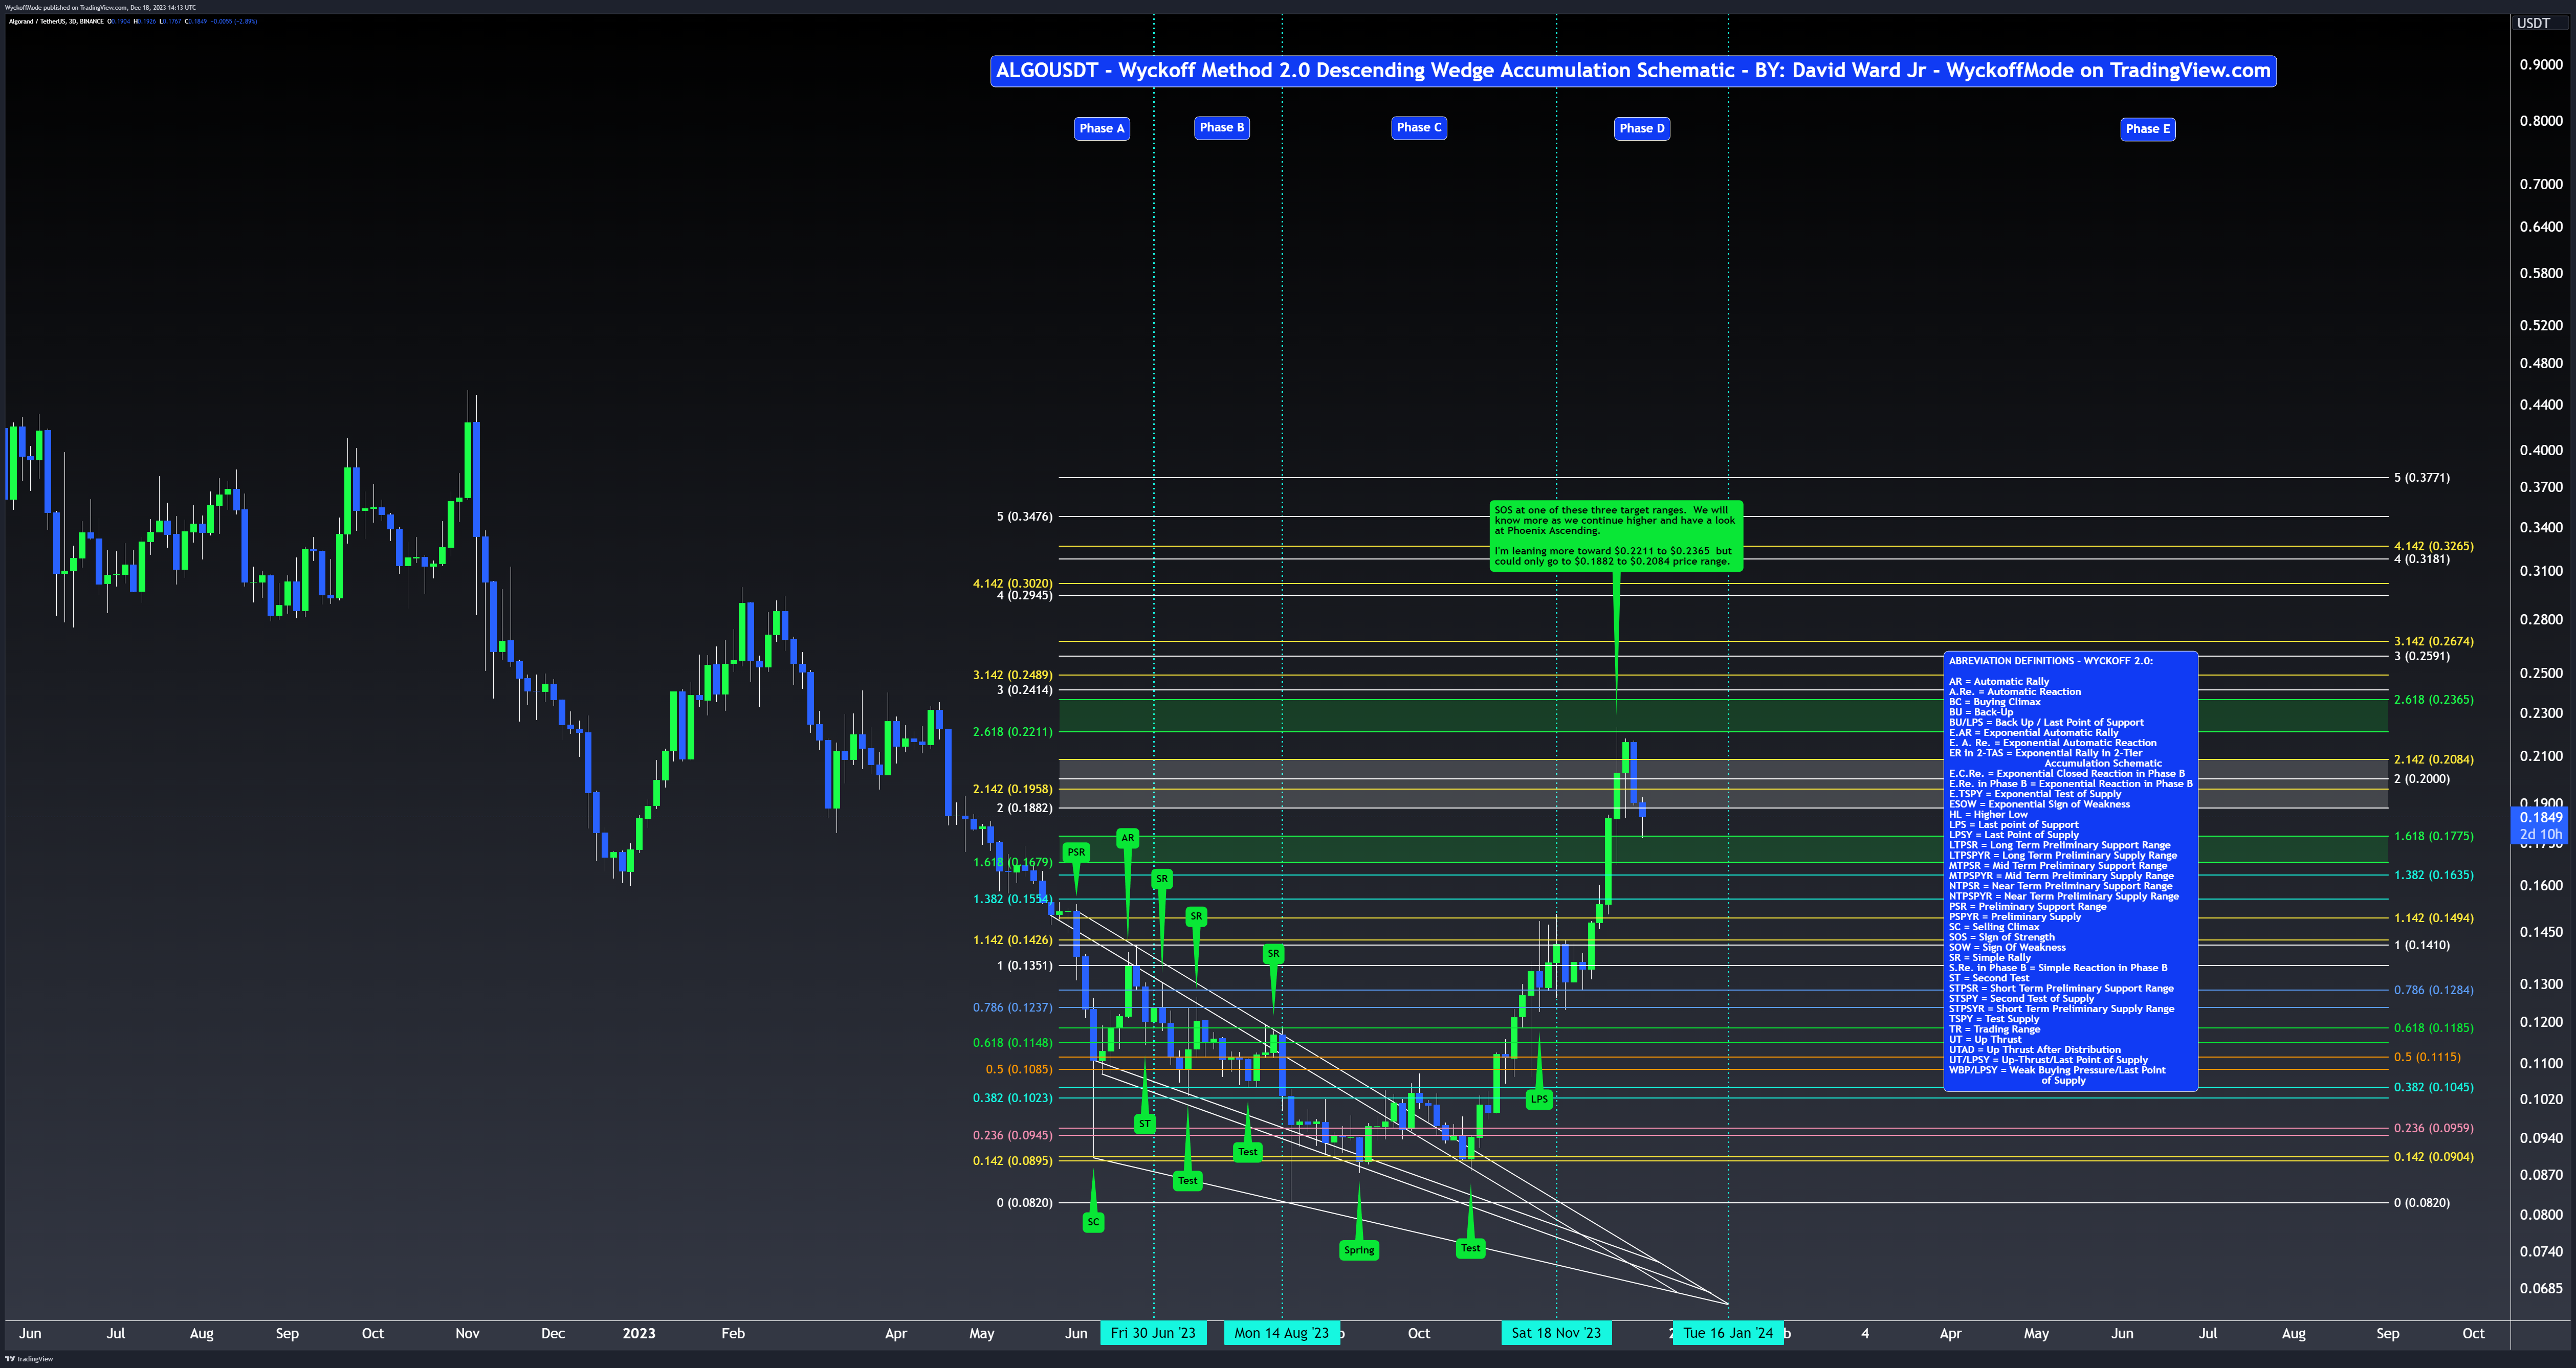Select the 'Mon 14 Aug '23' date marker
This screenshot has width=2576, height=1368.
point(1281,1332)
